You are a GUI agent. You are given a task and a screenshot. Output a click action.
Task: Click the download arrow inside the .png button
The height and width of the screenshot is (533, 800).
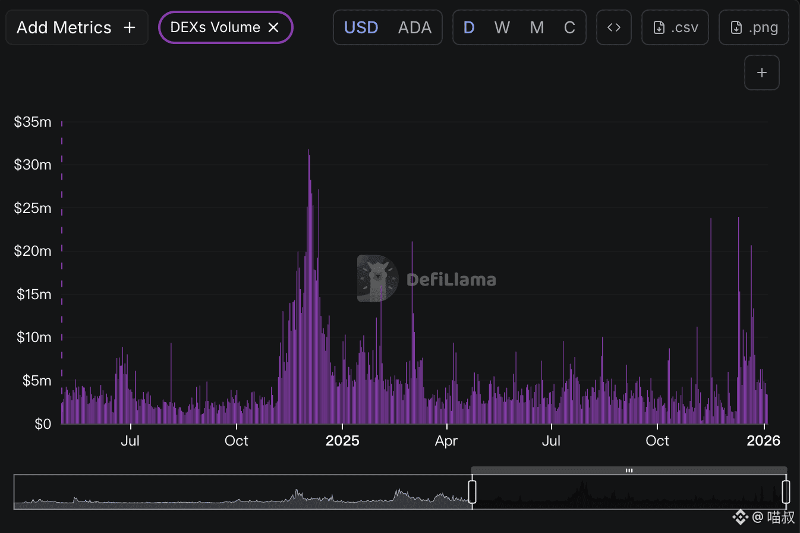[737, 27]
